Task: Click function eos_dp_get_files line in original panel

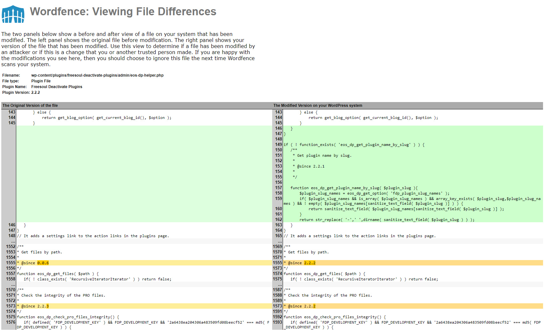Action: click(58, 274)
